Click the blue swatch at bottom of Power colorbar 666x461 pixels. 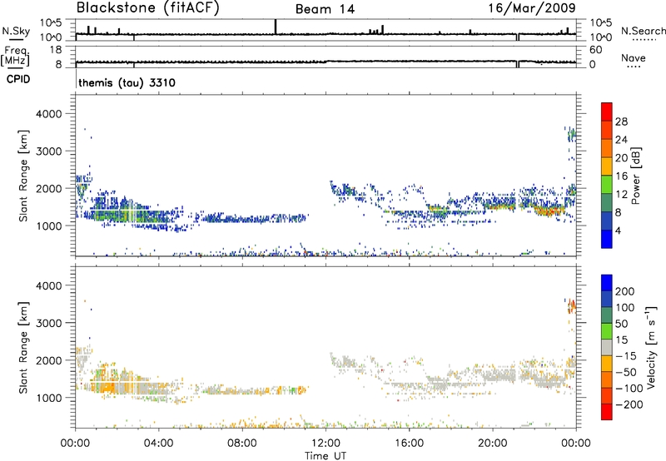[607, 239]
